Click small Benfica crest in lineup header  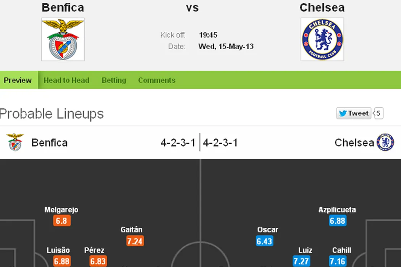(x=15, y=142)
